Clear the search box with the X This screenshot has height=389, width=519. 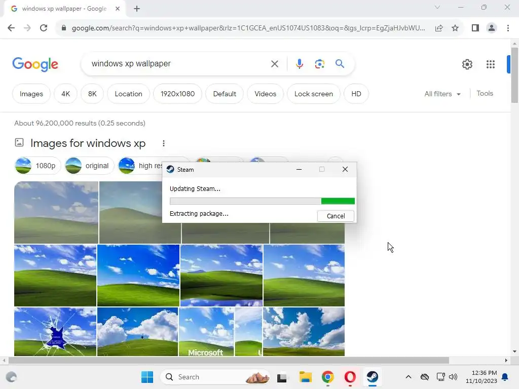point(275,64)
